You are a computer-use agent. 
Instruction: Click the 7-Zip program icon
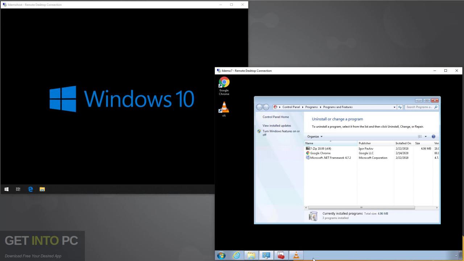click(308, 149)
